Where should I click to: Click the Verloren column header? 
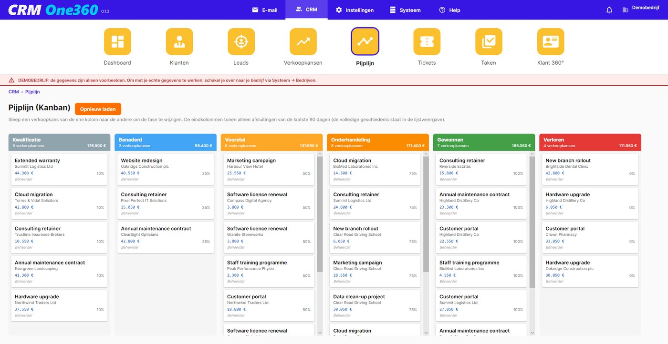click(x=590, y=142)
